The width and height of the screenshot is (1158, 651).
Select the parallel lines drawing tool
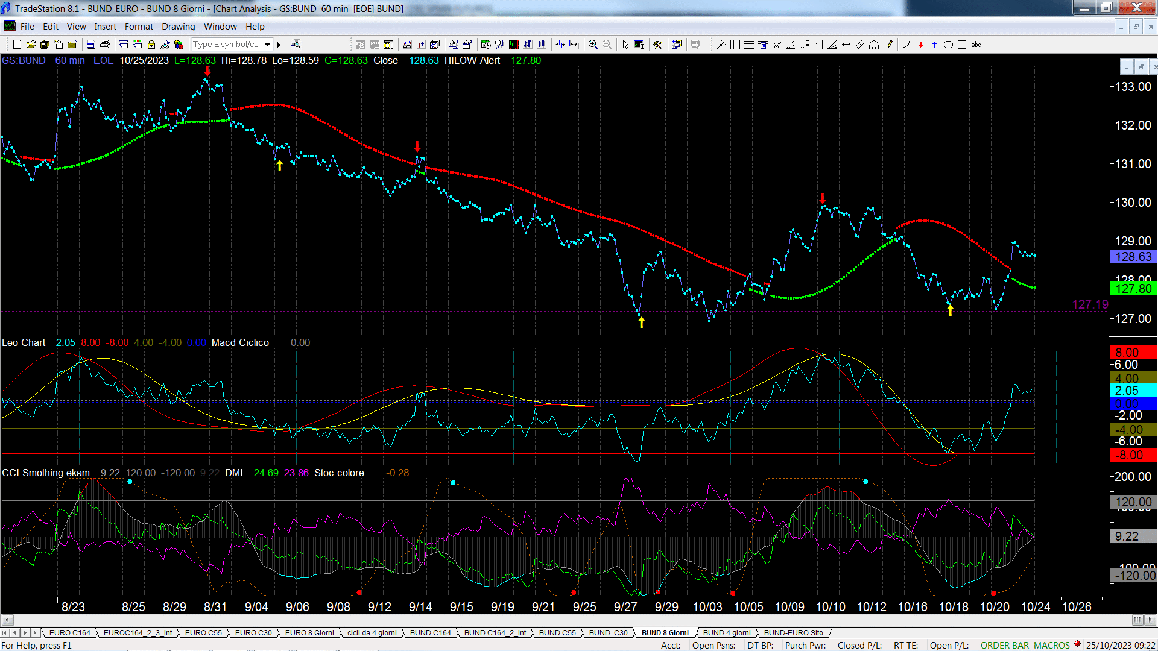(x=860, y=45)
